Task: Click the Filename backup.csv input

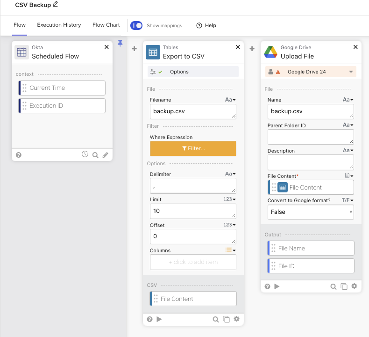Action: (x=193, y=111)
